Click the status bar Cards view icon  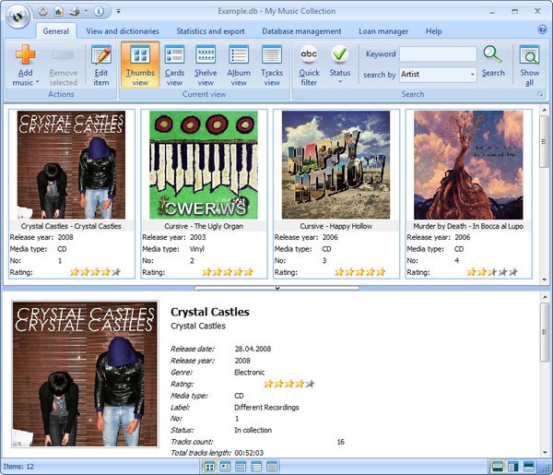coord(225,467)
